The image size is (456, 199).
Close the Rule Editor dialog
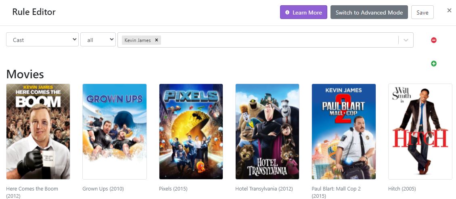[x=449, y=10]
